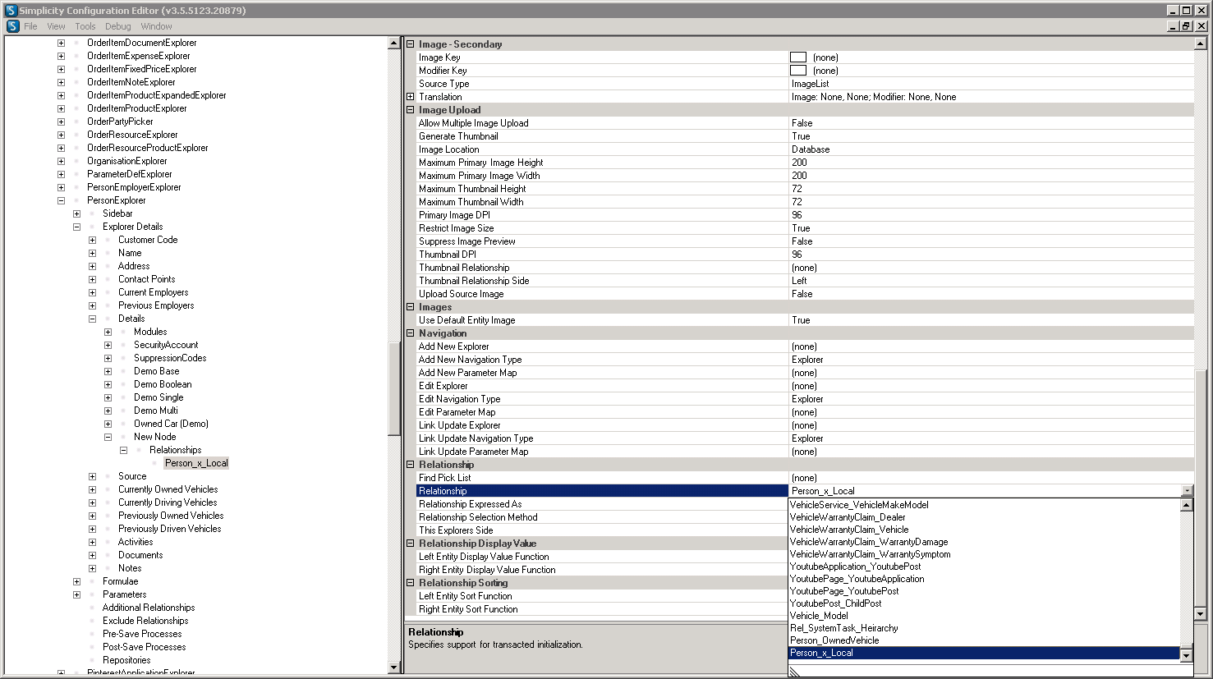This screenshot has width=1213, height=679.
Task: Collapse the Explorer Details node
Action: pyautogui.click(x=76, y=227)
